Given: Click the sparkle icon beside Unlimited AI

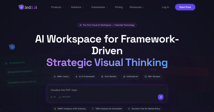Looking at the screenshot, I should click(x=124, y=77).
